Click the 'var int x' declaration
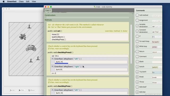170x96 pixels. (x=55, y=56)
